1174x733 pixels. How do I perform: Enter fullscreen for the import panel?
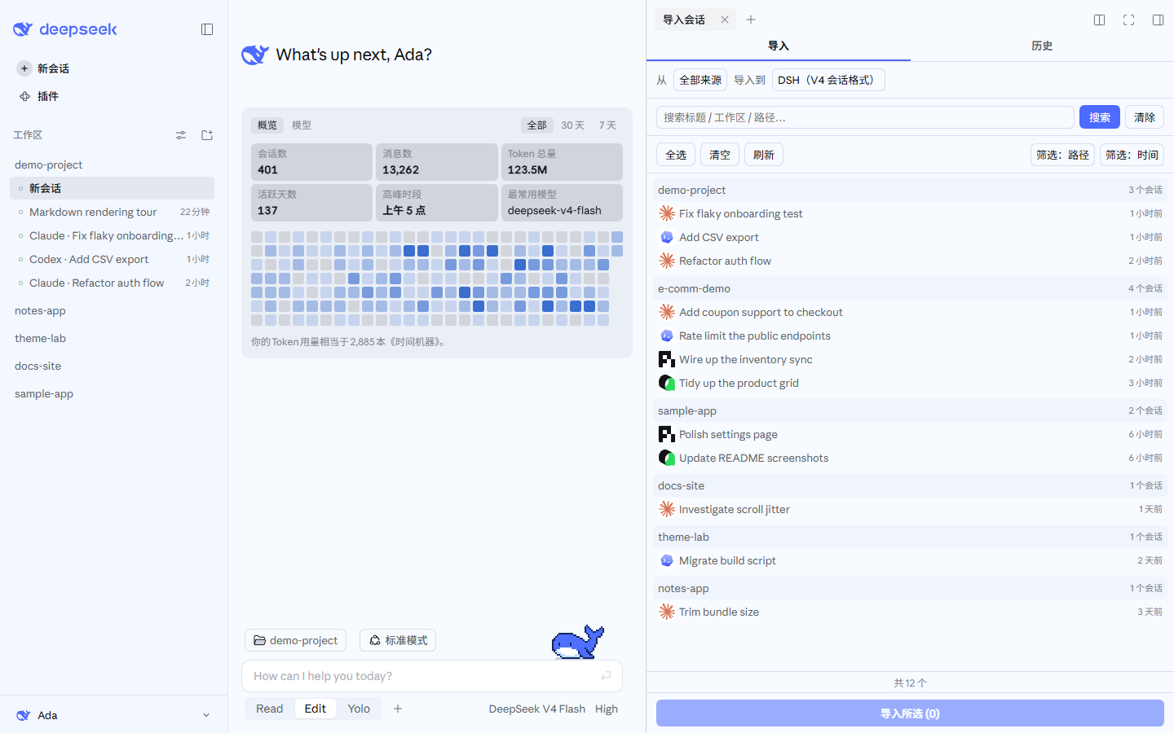(1128, 20)
